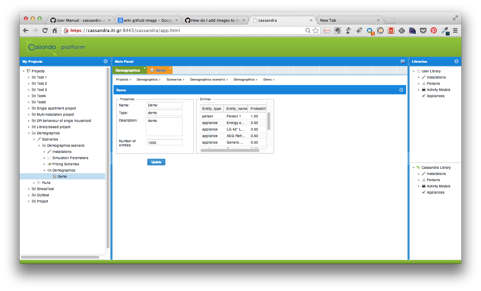Image resolution: width=481 pixels, height=291 pixels.
Task: Click the Main Panel header window icon
Action: (x=403, y=61)
